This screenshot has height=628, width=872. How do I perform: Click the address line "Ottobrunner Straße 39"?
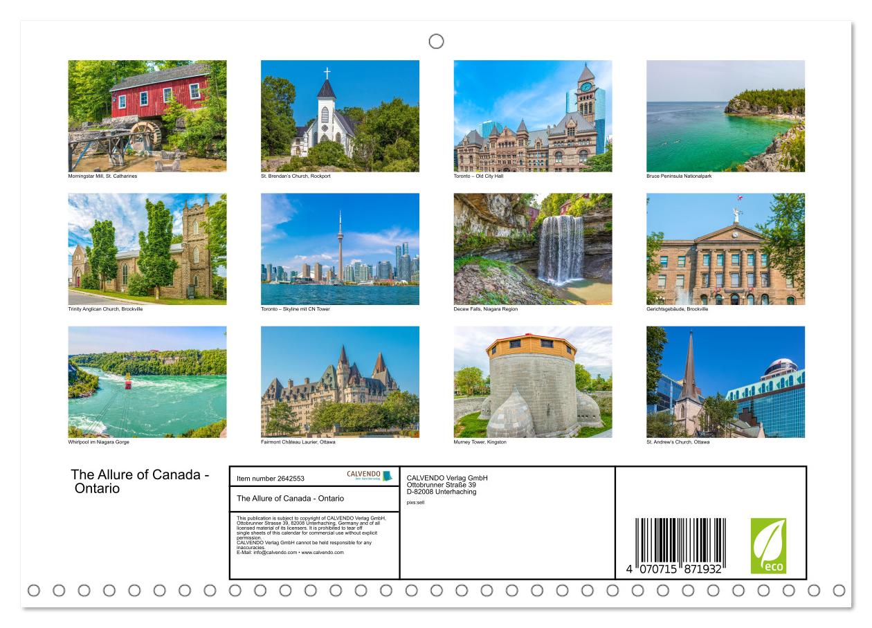tap(442, 485)
